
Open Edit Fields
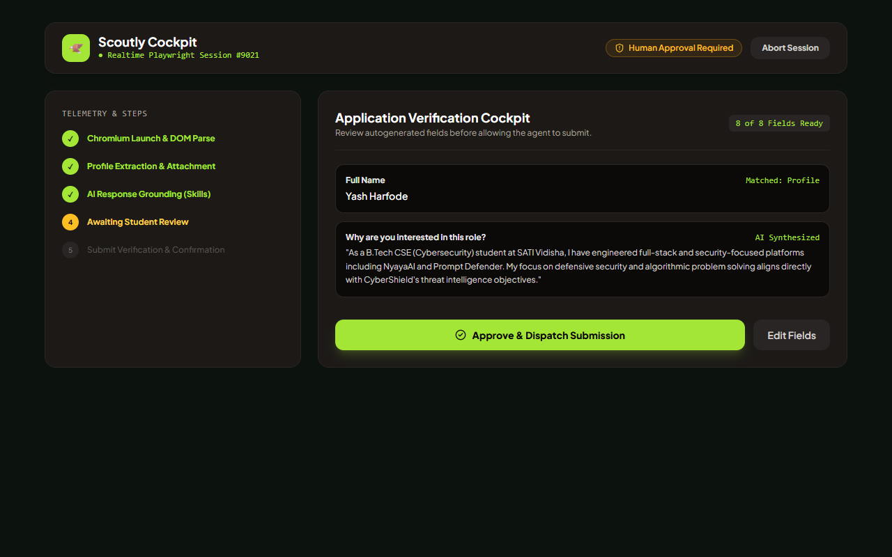792,335
